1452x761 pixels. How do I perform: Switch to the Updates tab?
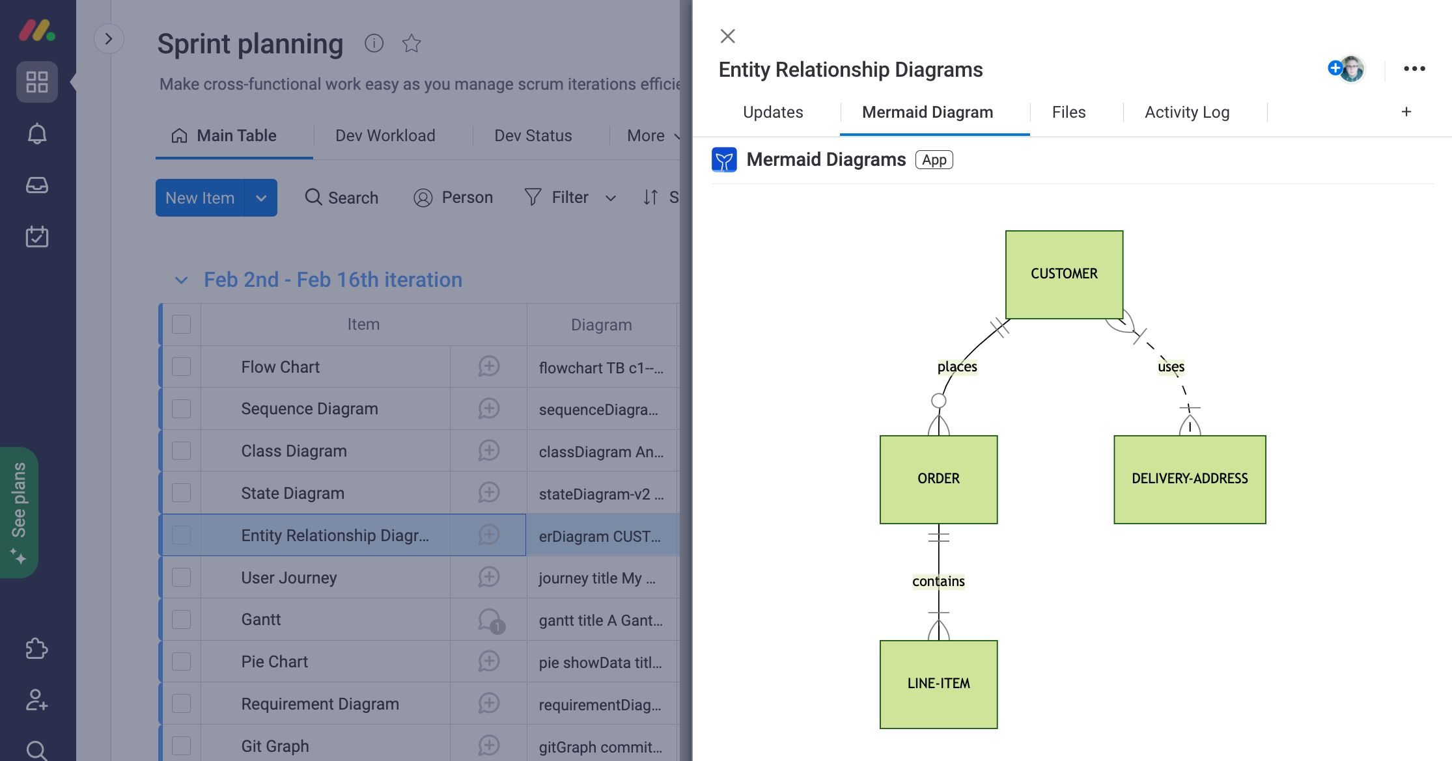tap(773, 111)
